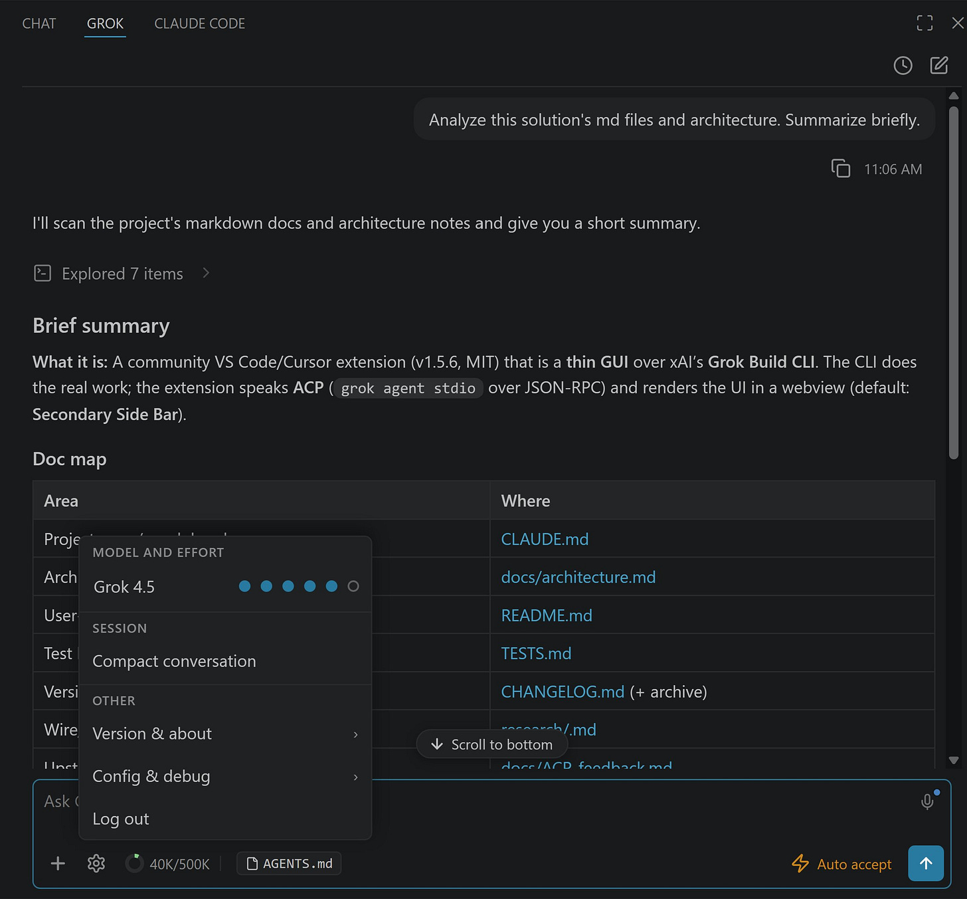Choose Compact conversation menu item

tap(225, 661)
